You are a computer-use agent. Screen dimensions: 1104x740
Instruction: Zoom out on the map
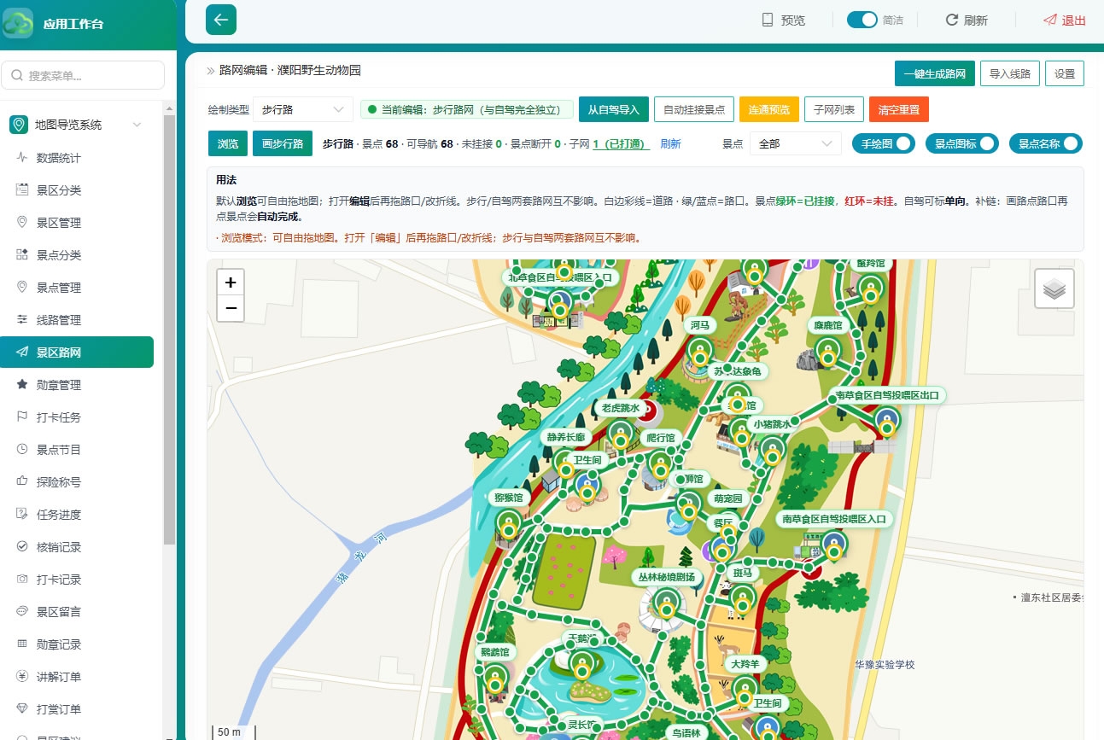click(231, 308)
